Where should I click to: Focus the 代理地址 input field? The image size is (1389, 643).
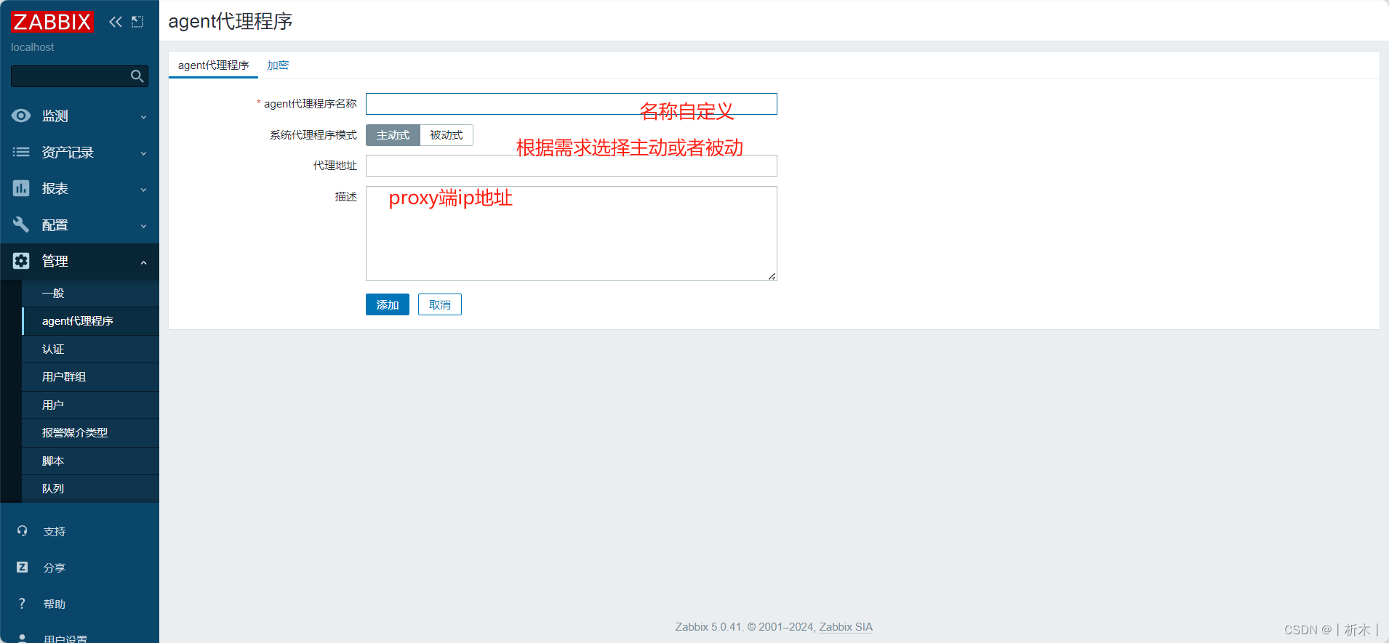click(572, 166)
